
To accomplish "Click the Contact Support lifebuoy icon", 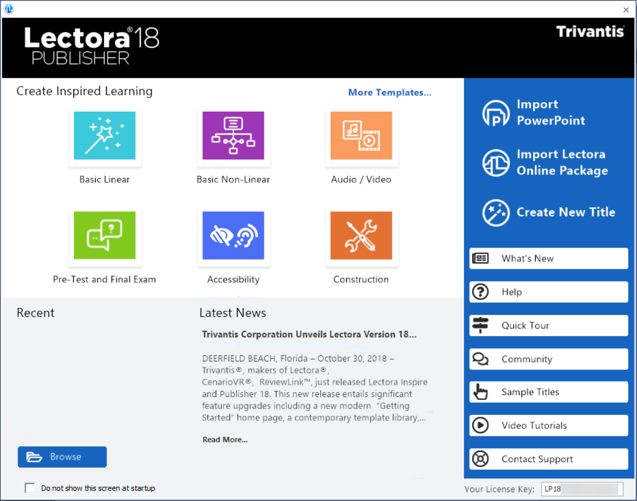I will (480, 459).
